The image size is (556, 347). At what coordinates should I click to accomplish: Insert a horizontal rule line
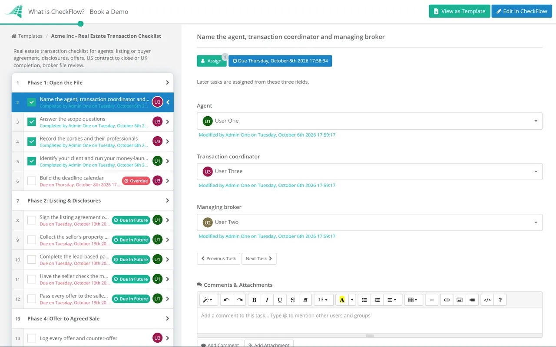click(431, 300)
